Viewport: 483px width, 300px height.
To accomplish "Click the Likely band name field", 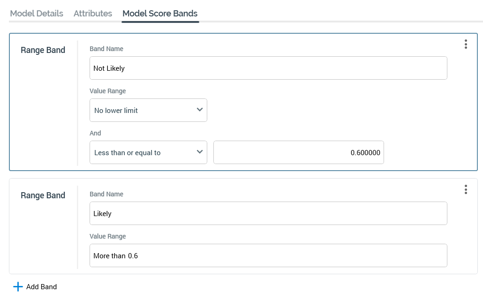I will tap(268, 213).
